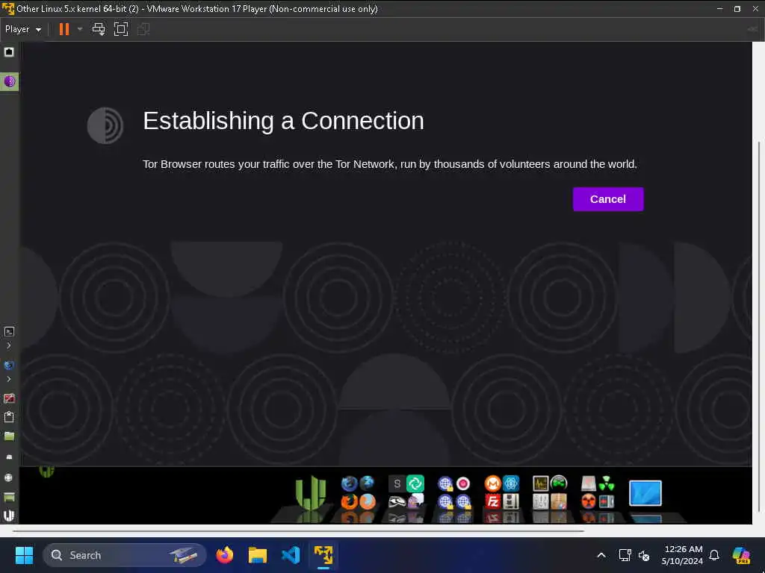Open the VMware Player menu dropdown
This screenshot has height=573, width=765.
(22, 29)
